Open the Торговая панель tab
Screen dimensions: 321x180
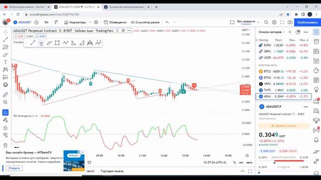point(112,171)
